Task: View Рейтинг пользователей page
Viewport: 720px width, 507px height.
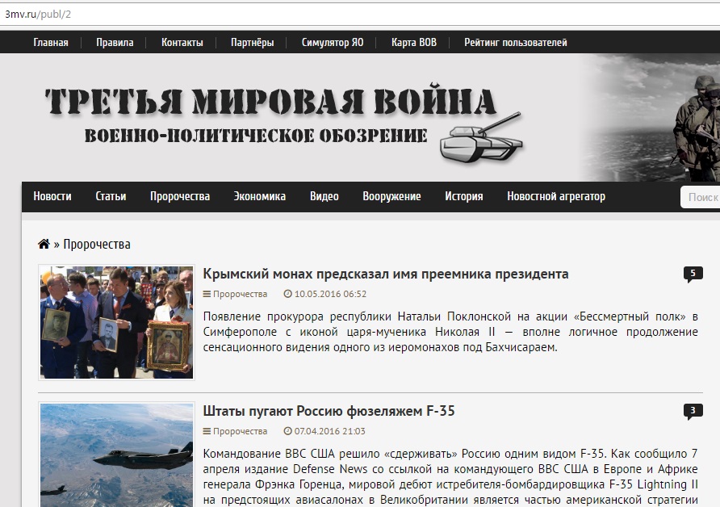Action: click(515, 43)
